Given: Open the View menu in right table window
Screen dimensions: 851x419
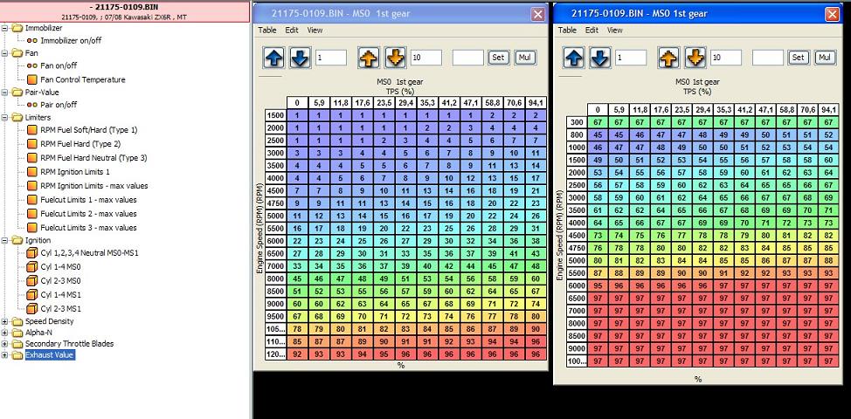Looking at the screenshot, I should (x=615, y=31).
